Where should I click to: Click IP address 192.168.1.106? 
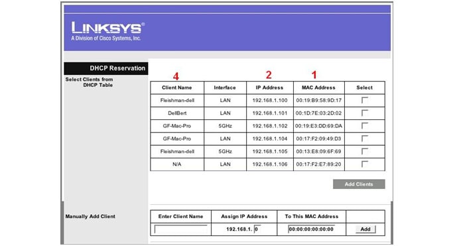click(x=270, y=164)
